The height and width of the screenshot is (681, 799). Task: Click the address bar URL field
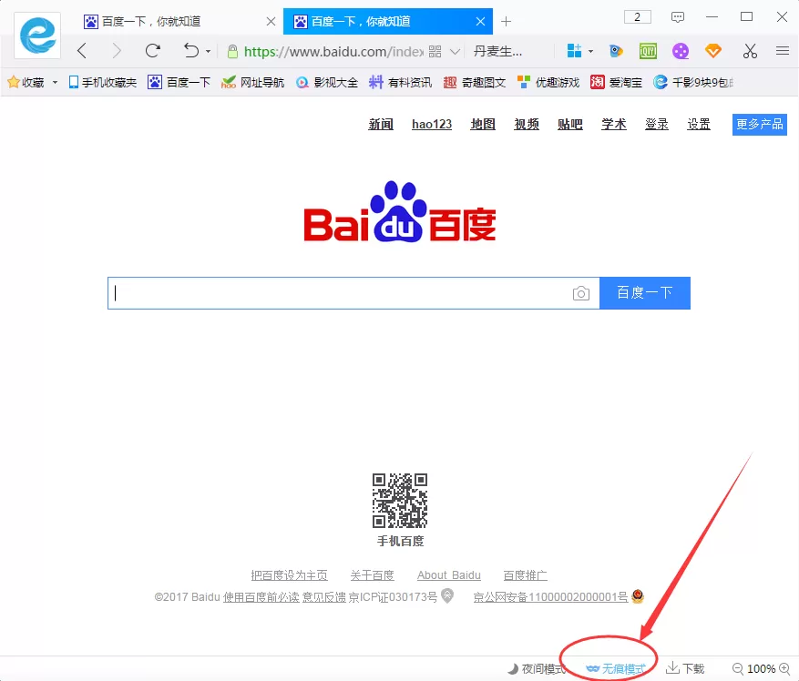tap(333, 52)
